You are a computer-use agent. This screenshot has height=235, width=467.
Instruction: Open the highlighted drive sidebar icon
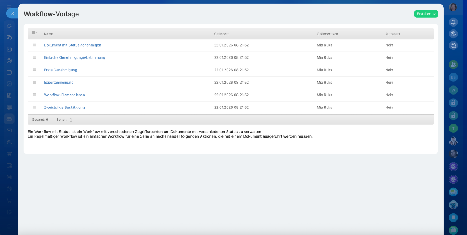[9, 119]
